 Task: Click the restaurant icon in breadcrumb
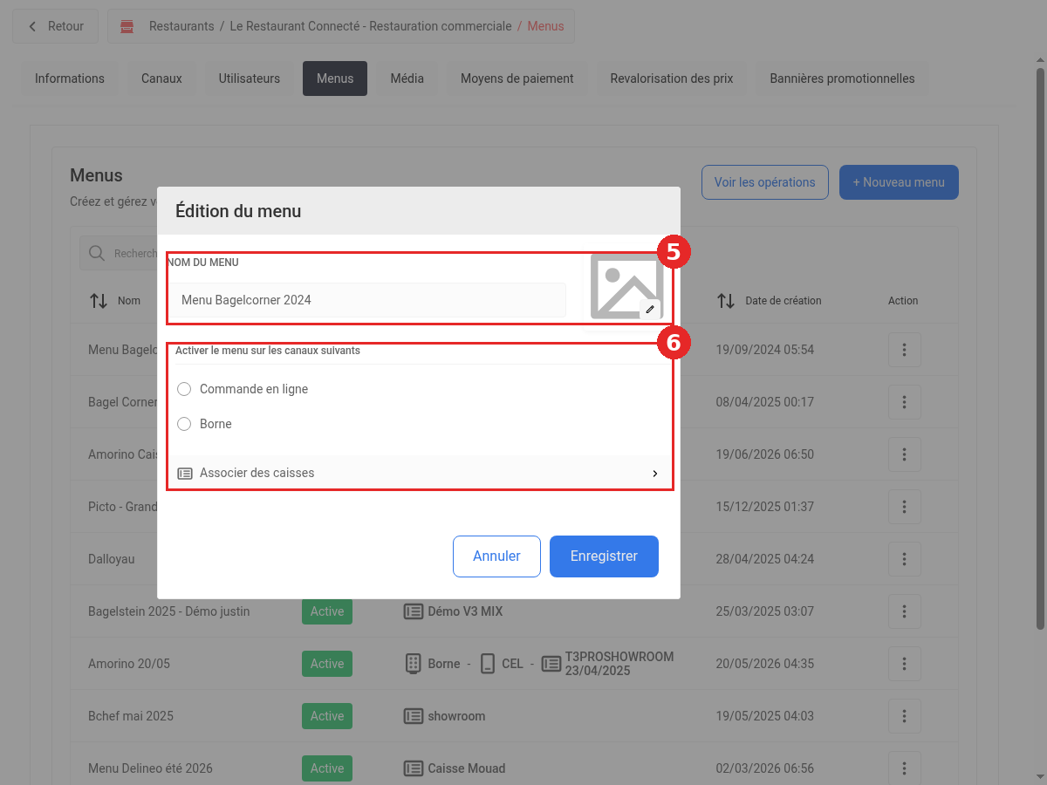coord(127,26)
